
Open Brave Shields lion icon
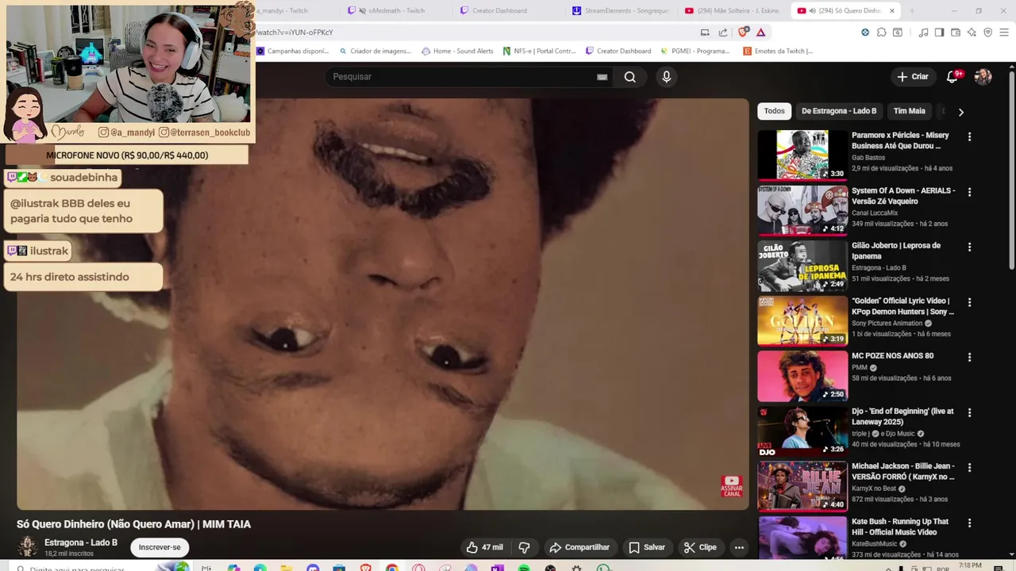click(x=743, y=33)
